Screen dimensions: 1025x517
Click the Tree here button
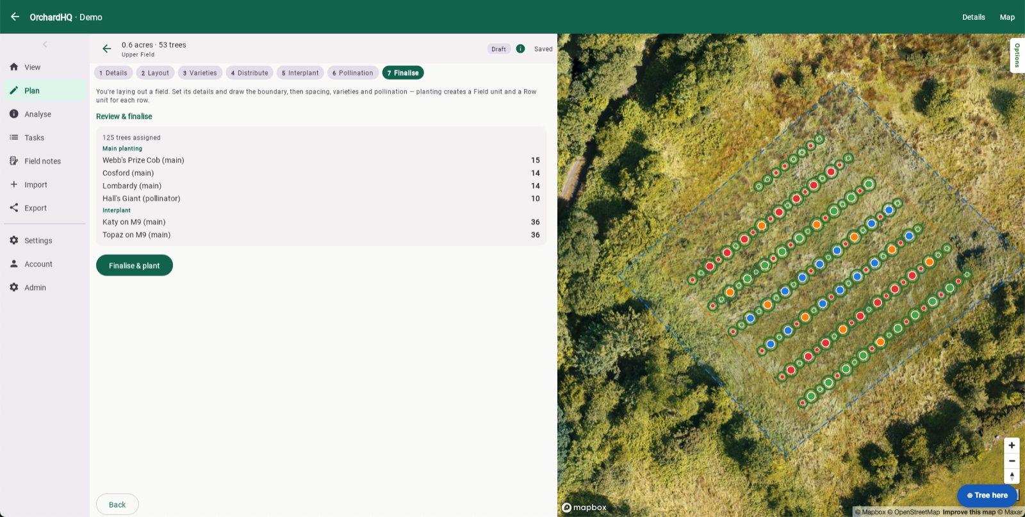(987, 495)
